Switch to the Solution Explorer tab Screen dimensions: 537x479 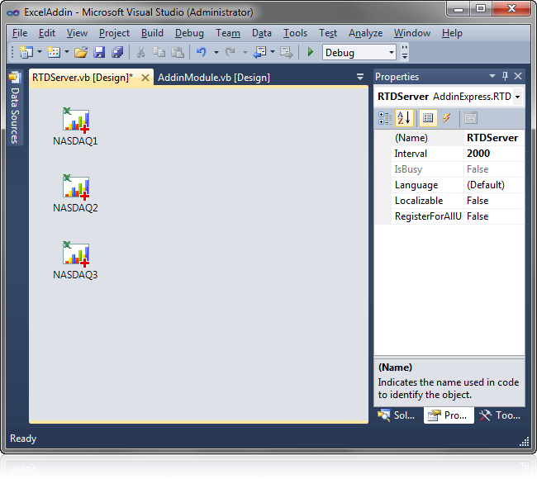[x=397, y=415]
